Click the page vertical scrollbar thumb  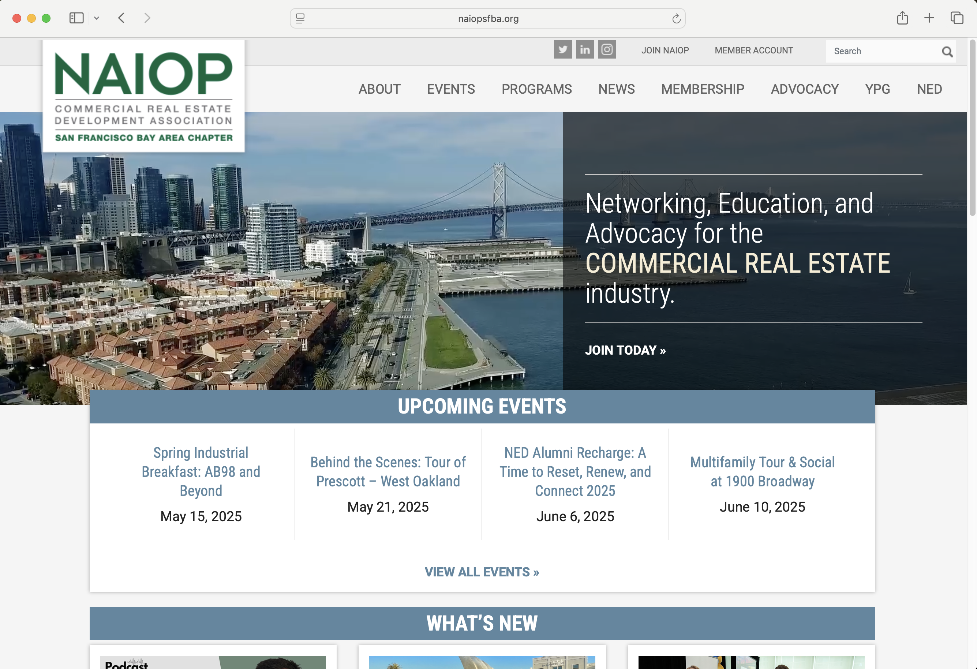pos(972,128)
